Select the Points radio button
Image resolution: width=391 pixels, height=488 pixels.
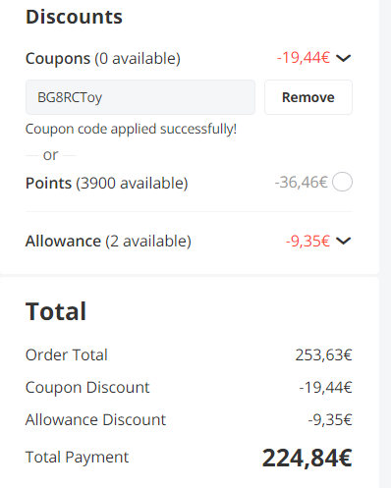pyautogui.click(x=342, y=182)
